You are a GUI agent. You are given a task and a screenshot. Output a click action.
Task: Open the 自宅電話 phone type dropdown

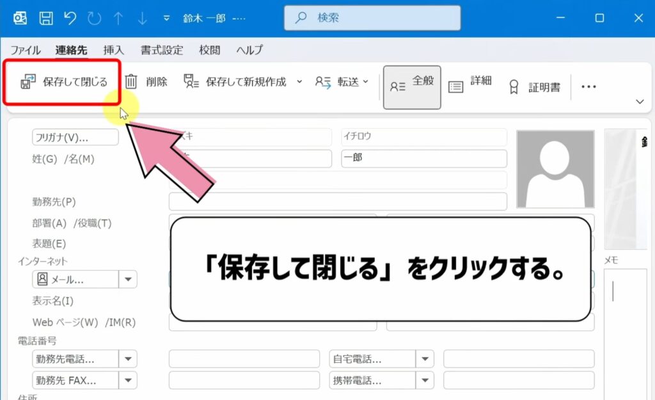[x=425, y=358]
